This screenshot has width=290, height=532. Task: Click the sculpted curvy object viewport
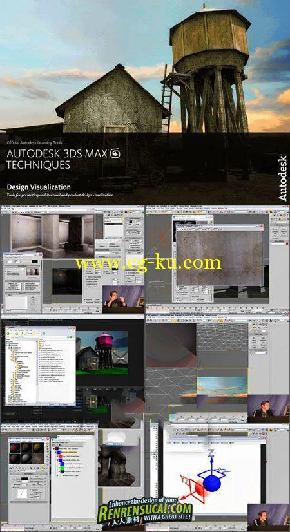[119, 466]
